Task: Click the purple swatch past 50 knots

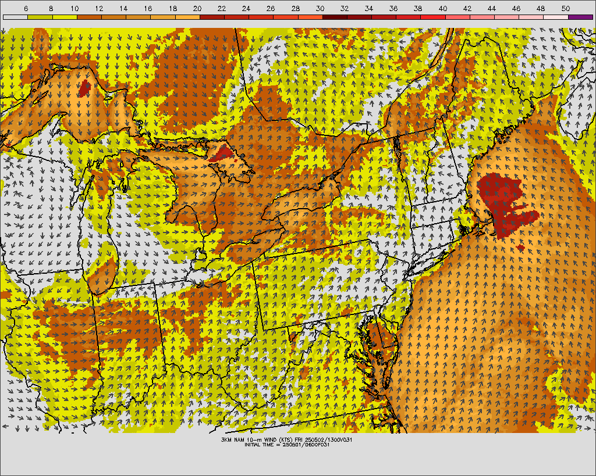Action: 580,17
